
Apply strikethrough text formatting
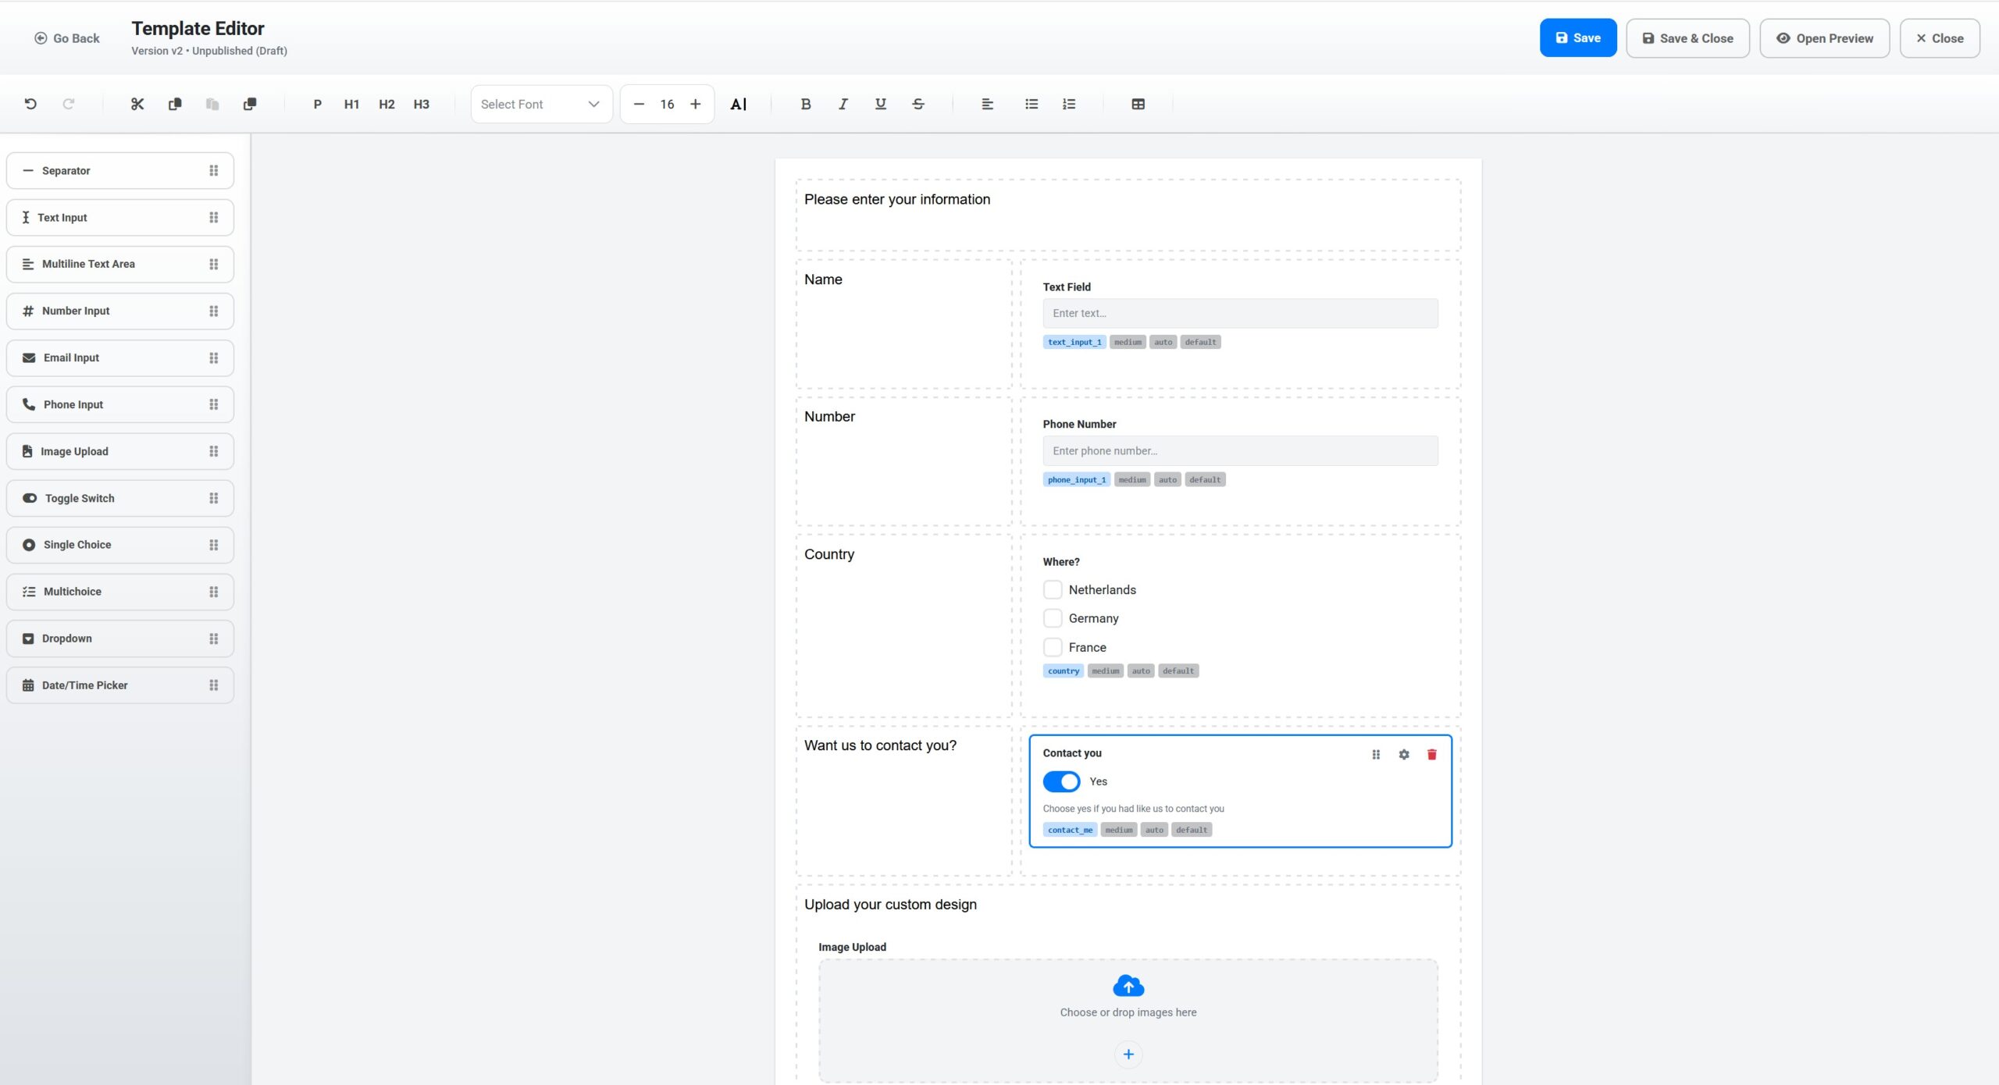(918, 104)
